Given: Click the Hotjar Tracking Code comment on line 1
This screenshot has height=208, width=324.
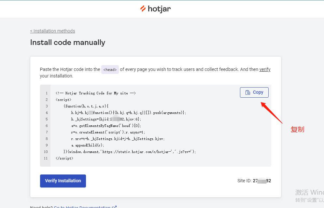Looking at the screenshot, I should [95, 93].
